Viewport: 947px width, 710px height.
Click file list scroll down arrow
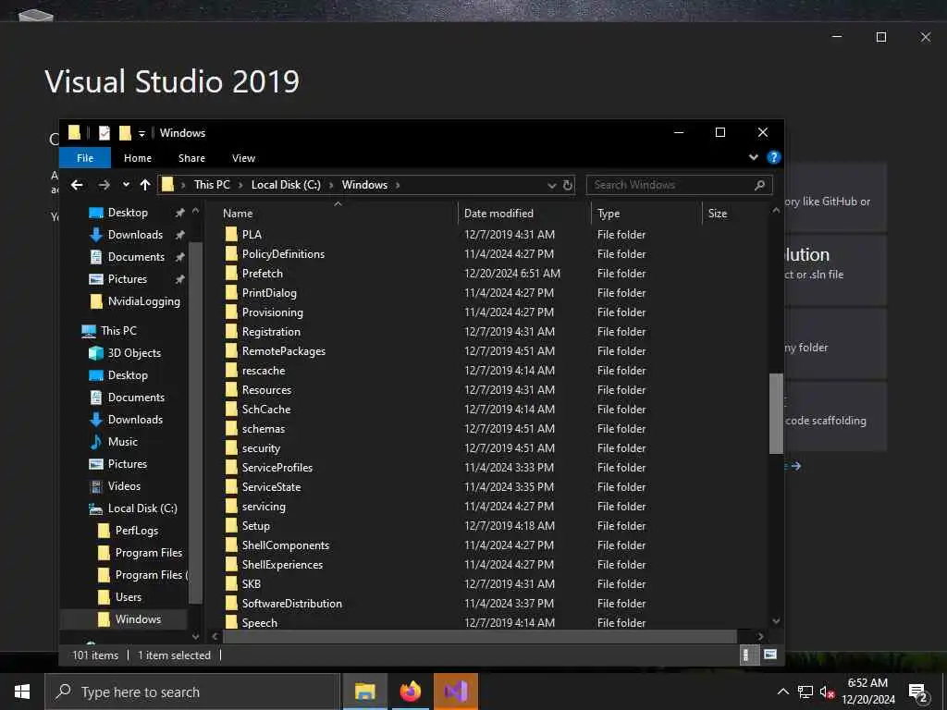776,620
